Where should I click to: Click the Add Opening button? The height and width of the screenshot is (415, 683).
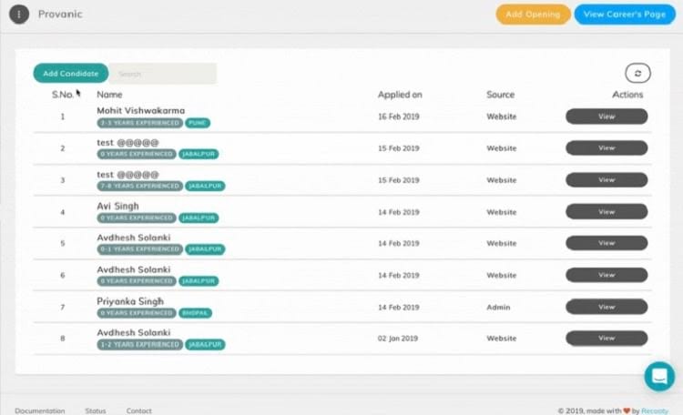[x=533, y=15]
